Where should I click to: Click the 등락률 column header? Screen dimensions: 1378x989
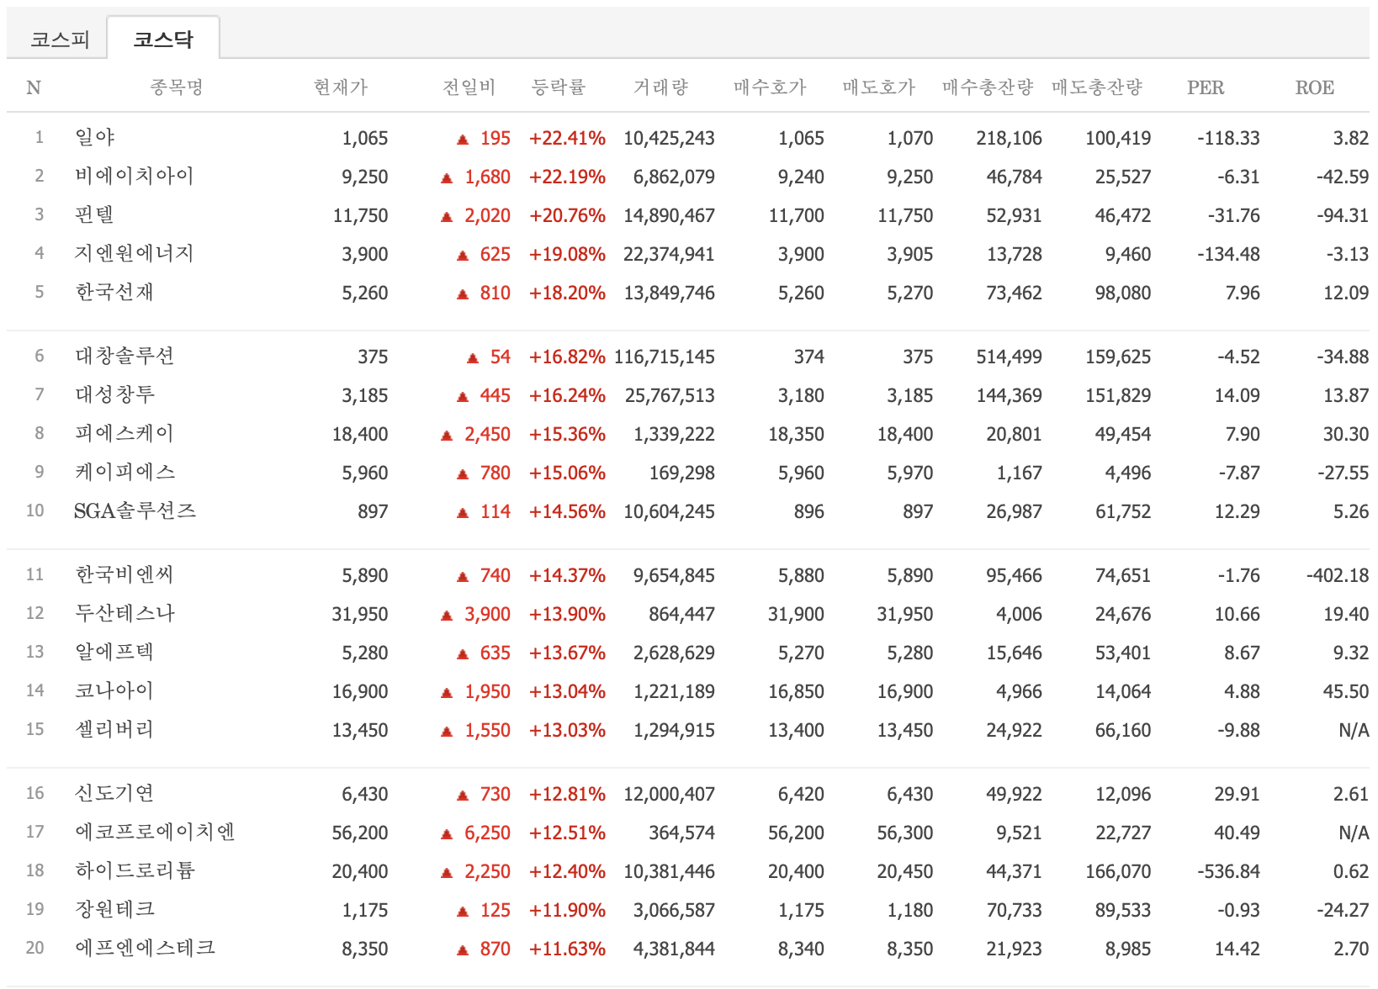click(559, 87)
